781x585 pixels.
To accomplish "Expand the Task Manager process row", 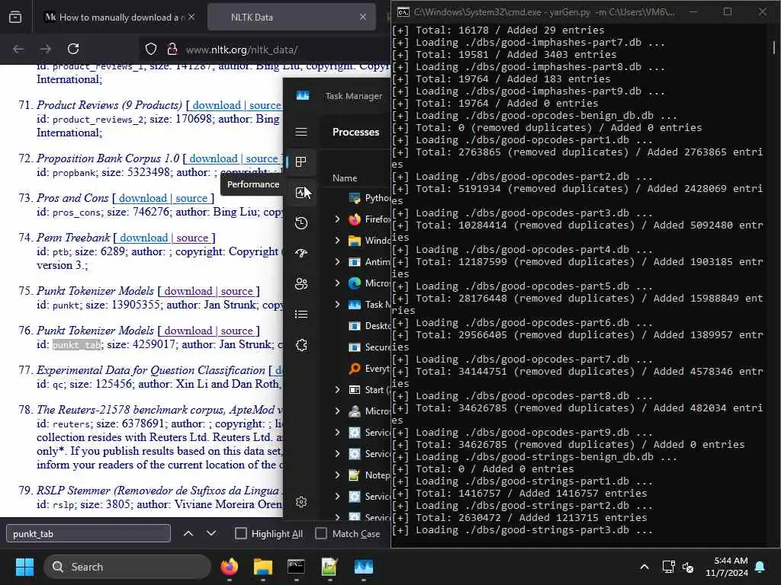I will pyautogui.click(x=337, y=305).
